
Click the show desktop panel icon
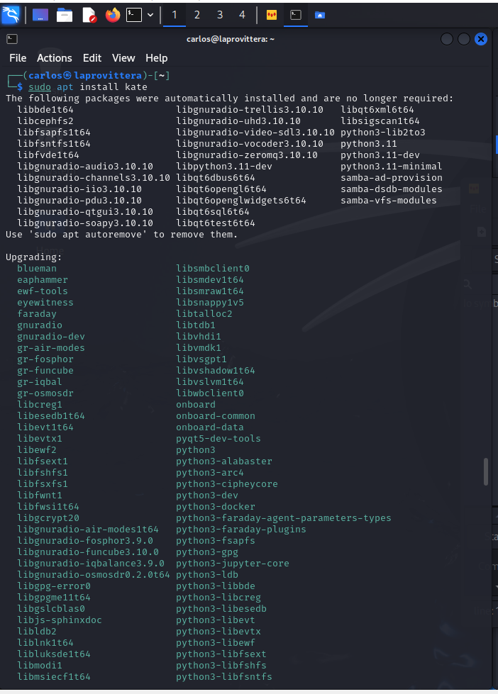coord(40,15)
